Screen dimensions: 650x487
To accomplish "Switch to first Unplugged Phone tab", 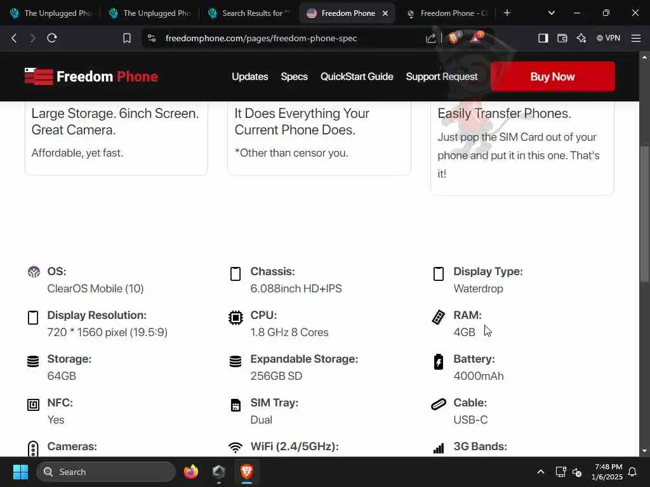I will click(50, 13).
